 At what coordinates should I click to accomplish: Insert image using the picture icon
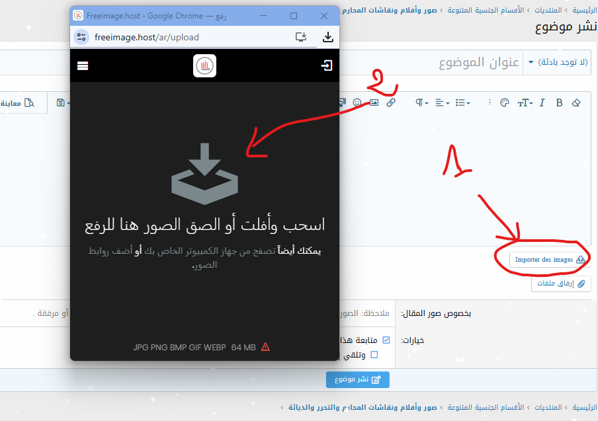374,103
